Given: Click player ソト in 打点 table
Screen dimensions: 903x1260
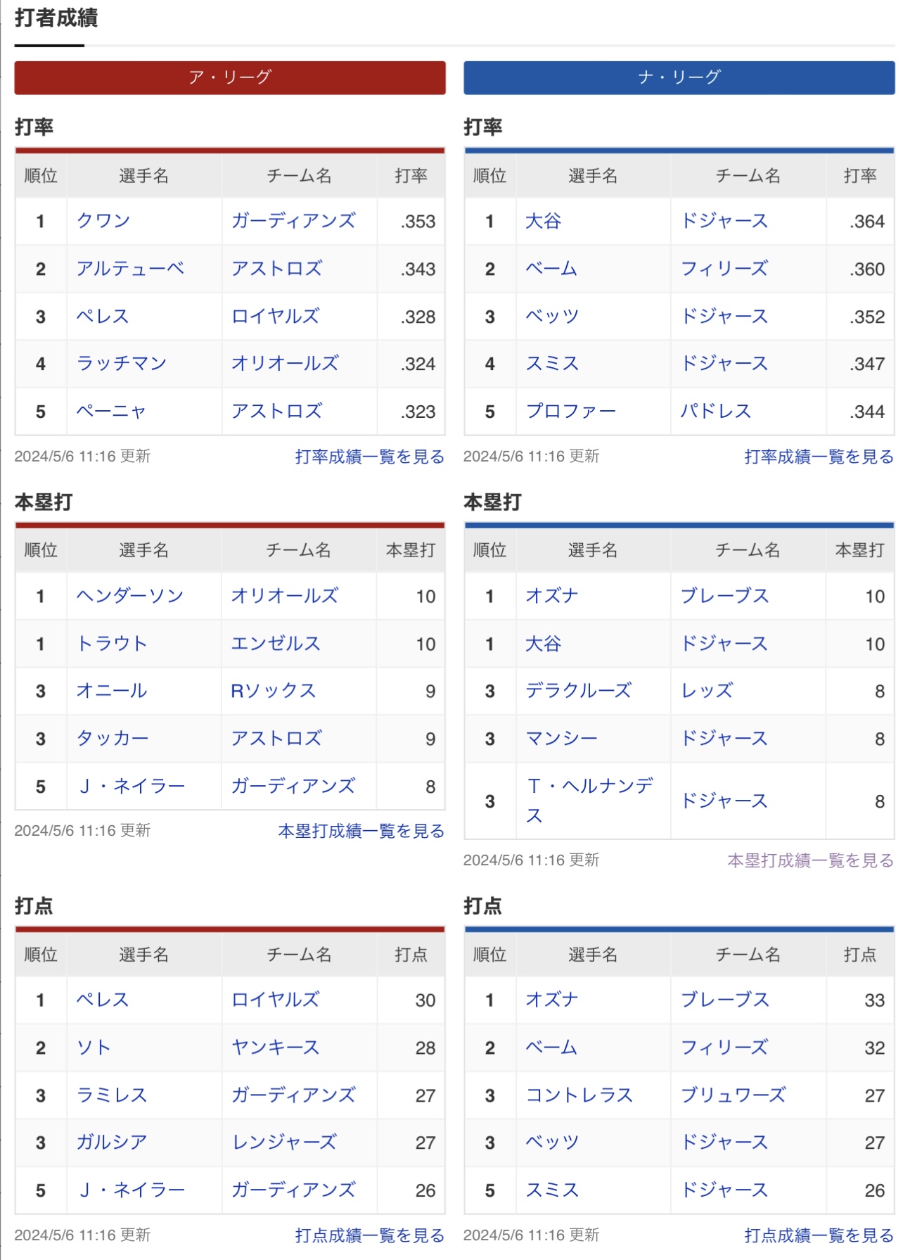Looking at the screenshot, I should point(94,1048).
